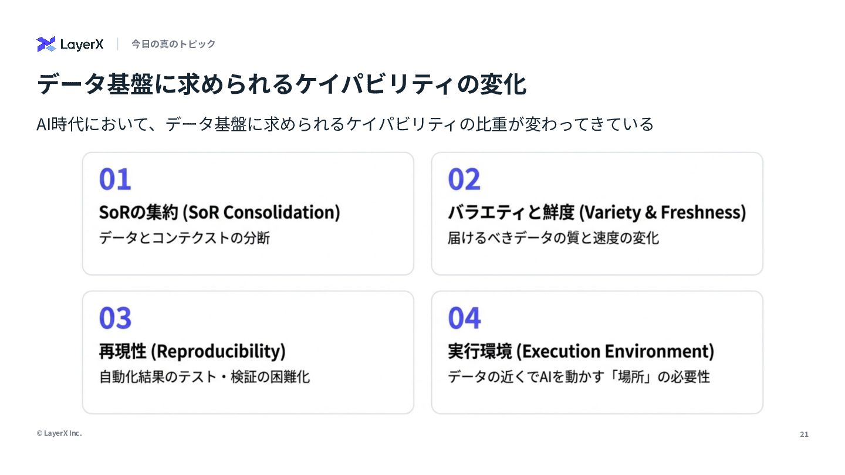Select the SoR Consolidation card heading
This screenshot has height=475, width=845.
(219, 212)
